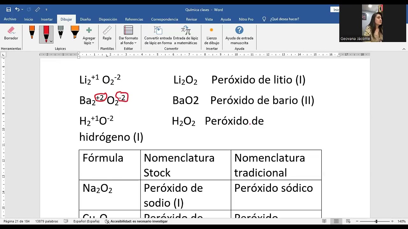408x229 pixels.
Task: Click the zoom in plus button
Action: [392, 221]
